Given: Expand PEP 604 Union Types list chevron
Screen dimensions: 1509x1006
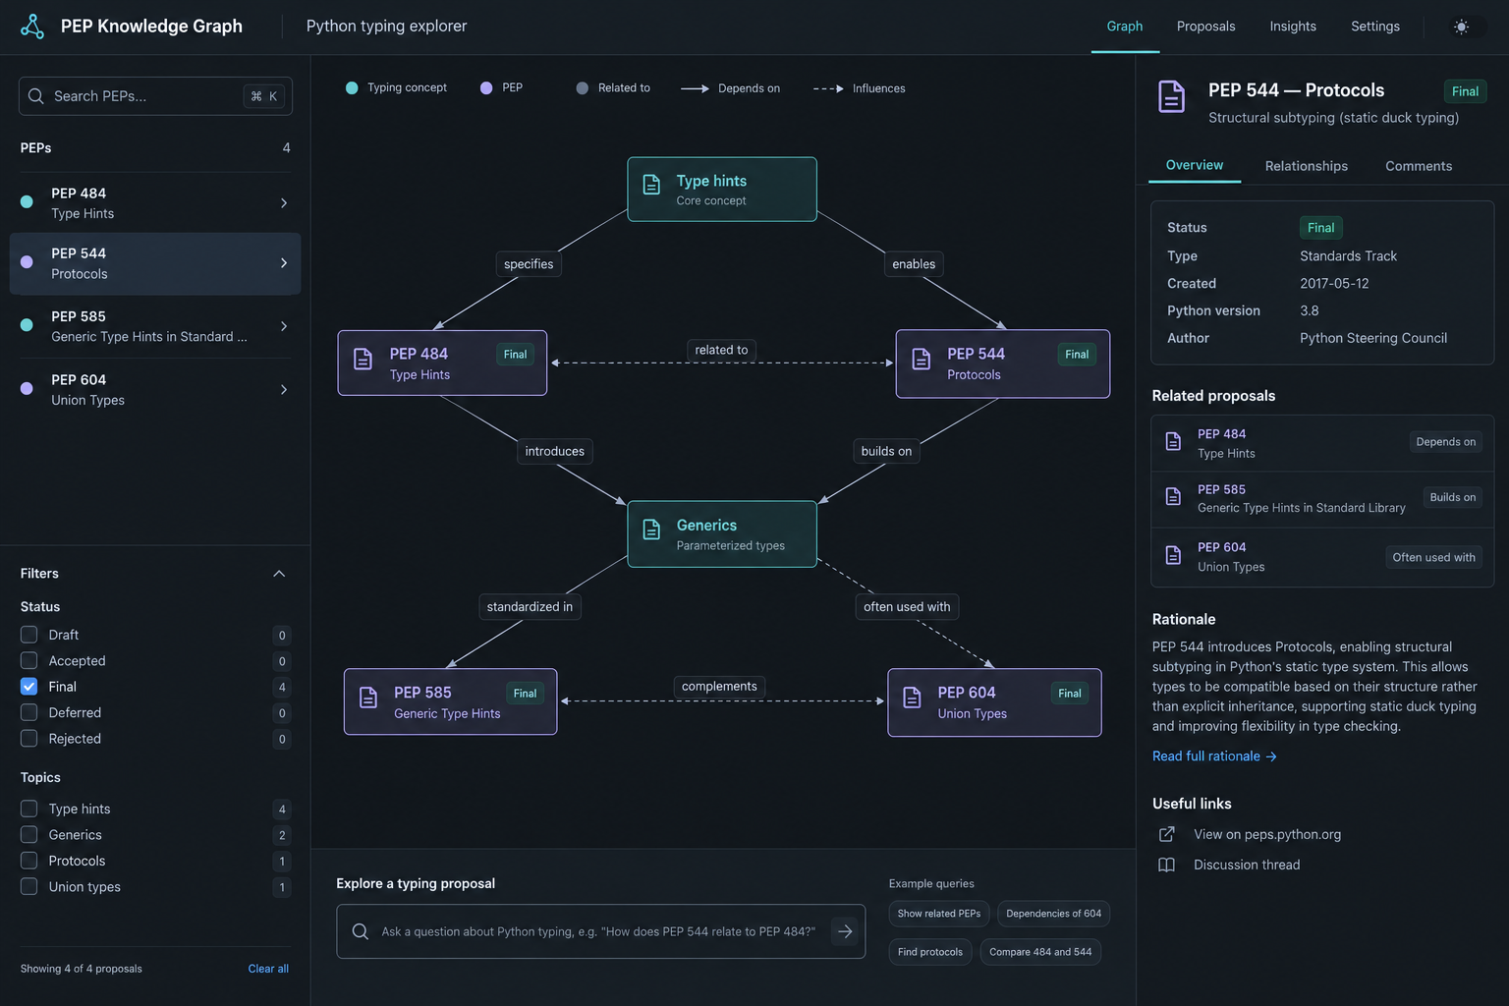Looking at the screenshot, I should [x=284, y=390].
